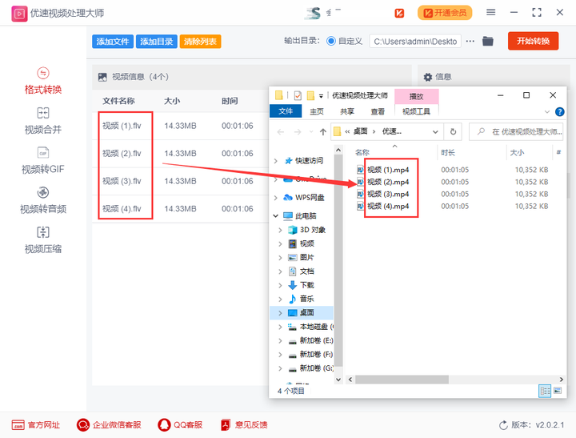Click Explorer refresh button
Image resolution: width=576 pixels, height=438 pixels.
pos(454,131)
